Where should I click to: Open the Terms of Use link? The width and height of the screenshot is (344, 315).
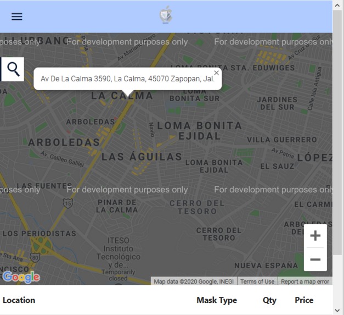pyautogui.click(x=257, y=281)
